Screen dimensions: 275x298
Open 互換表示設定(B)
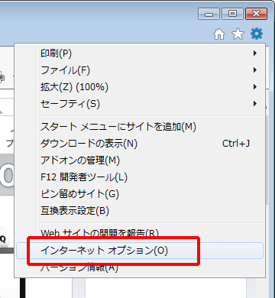[140, 211]
